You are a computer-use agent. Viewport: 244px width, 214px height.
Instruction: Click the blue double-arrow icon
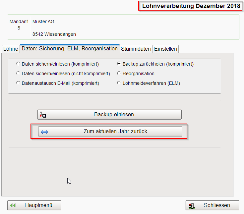(44, 132)
